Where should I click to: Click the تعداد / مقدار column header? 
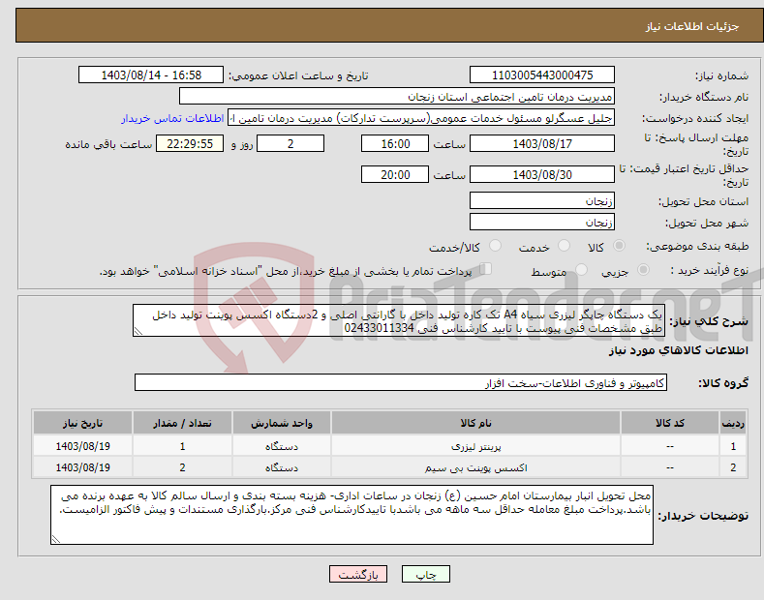[182, 423]
